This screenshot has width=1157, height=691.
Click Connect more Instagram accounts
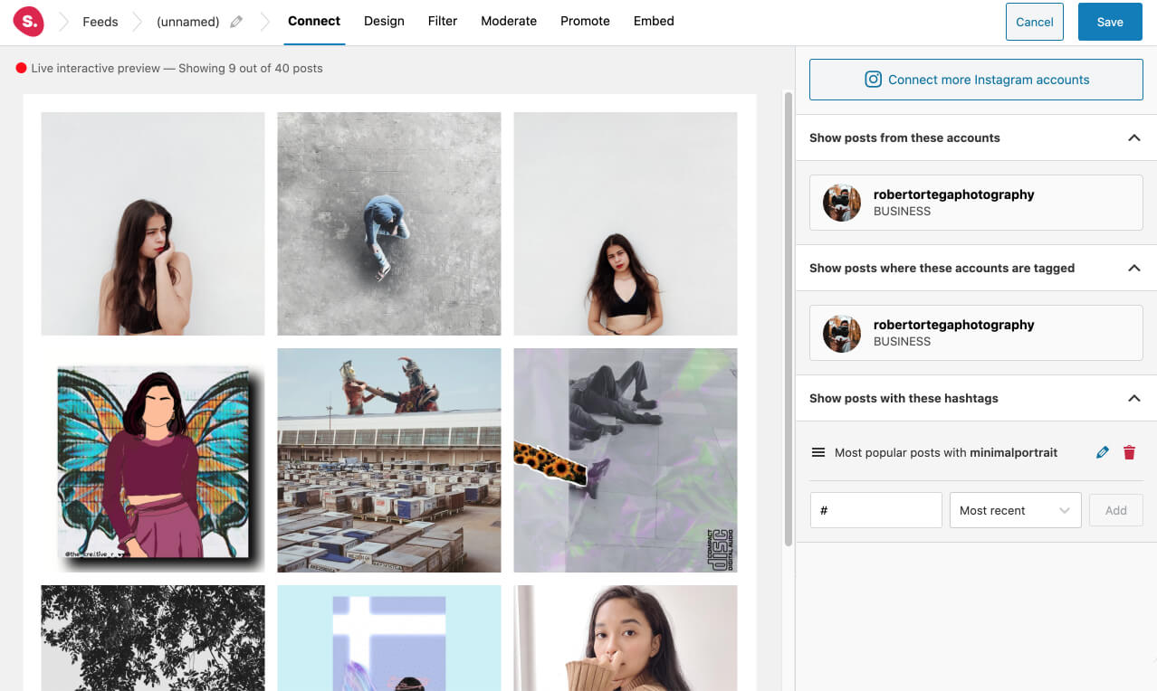(976, 80)
